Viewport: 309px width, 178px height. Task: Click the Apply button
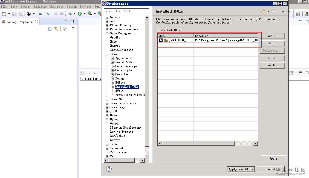point(273,158)
